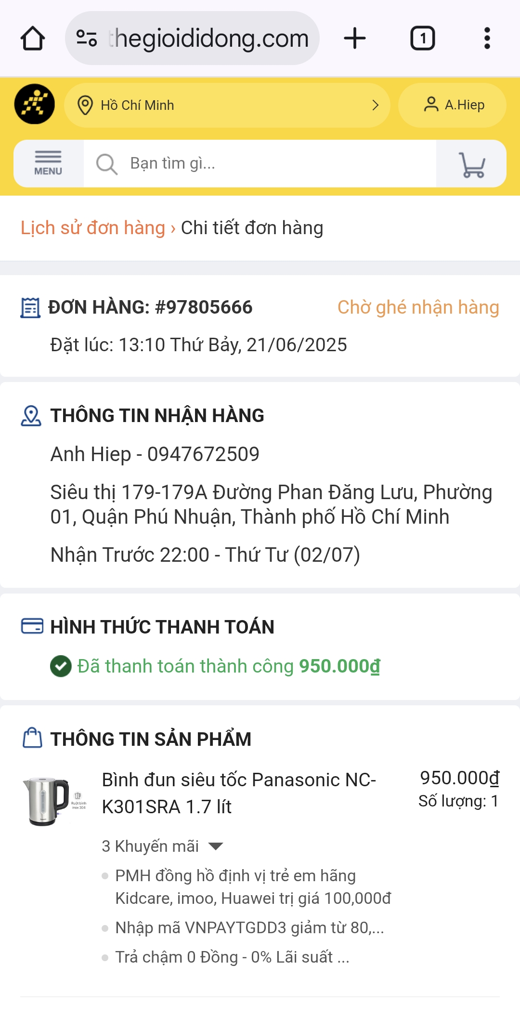Tap the chevron beside Hồ Chí Minh
Viewport: 520px width, 1018px height.
[376, 105]
